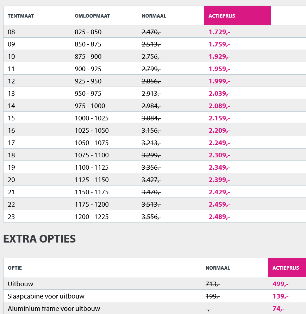Viewport: 306px width, 314px height.
Task: Select the ACTIEPRIJS header in extra options table
Action: point(286,268)
